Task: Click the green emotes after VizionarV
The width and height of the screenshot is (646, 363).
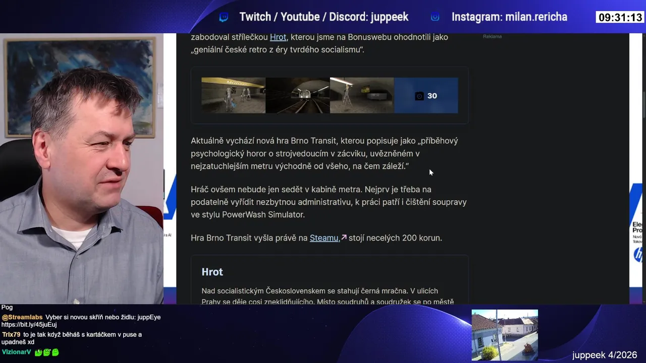Action: (x=47, y=352)
